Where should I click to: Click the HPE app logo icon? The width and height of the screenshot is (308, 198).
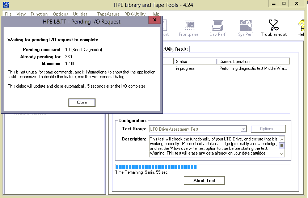pos(6,4)
